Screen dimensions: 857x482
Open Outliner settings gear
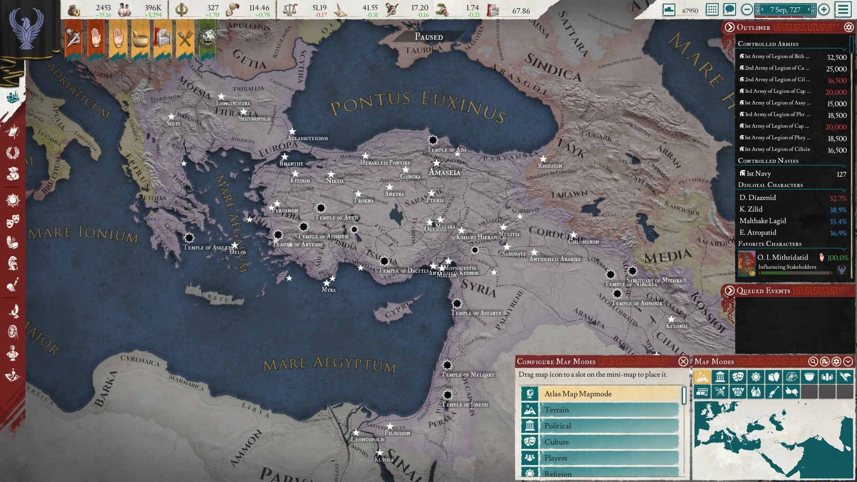[x=849, y=27]
